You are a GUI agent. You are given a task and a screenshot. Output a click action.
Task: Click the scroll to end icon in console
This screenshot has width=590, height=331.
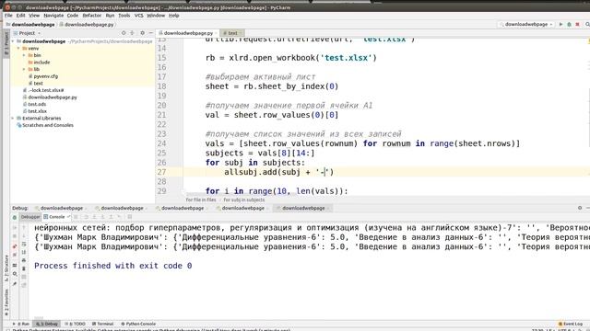24,252
